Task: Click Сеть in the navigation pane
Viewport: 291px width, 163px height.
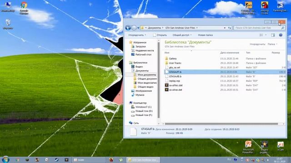Action: click(x=136, y=123)
